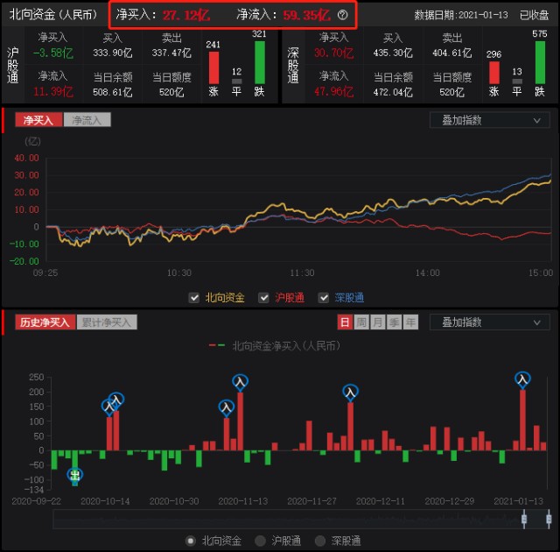Click the 深股通 净买入 value 30.70亿
Viewport: 560px width, 552px height.
tap(333, 53)
